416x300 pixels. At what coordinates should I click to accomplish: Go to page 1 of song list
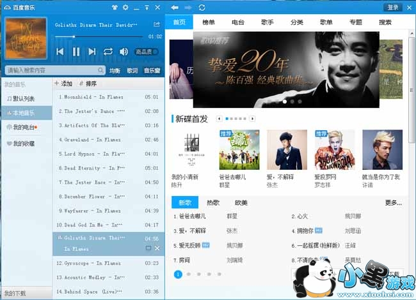coord(178,274)
